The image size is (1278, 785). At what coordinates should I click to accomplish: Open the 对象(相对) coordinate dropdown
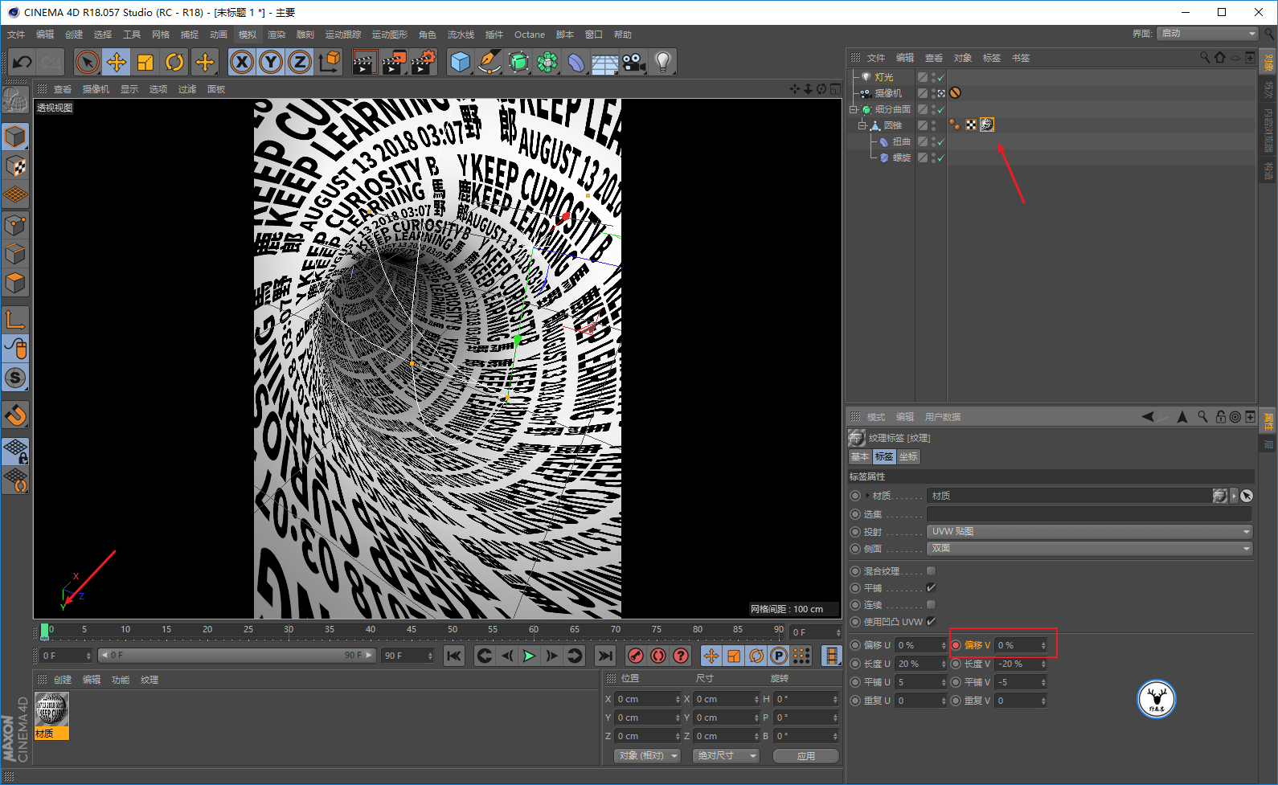click(648, 755)
